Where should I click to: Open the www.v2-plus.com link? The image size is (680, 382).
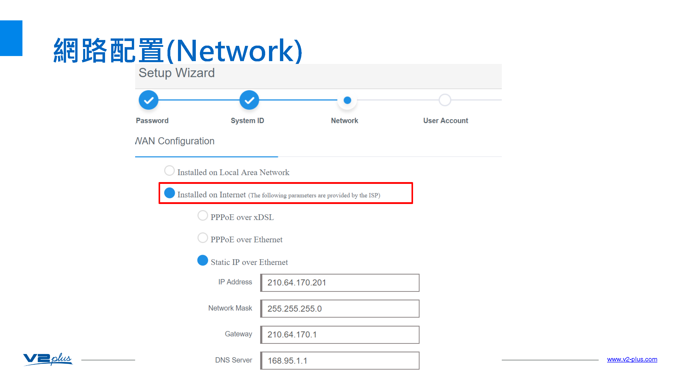632,359
